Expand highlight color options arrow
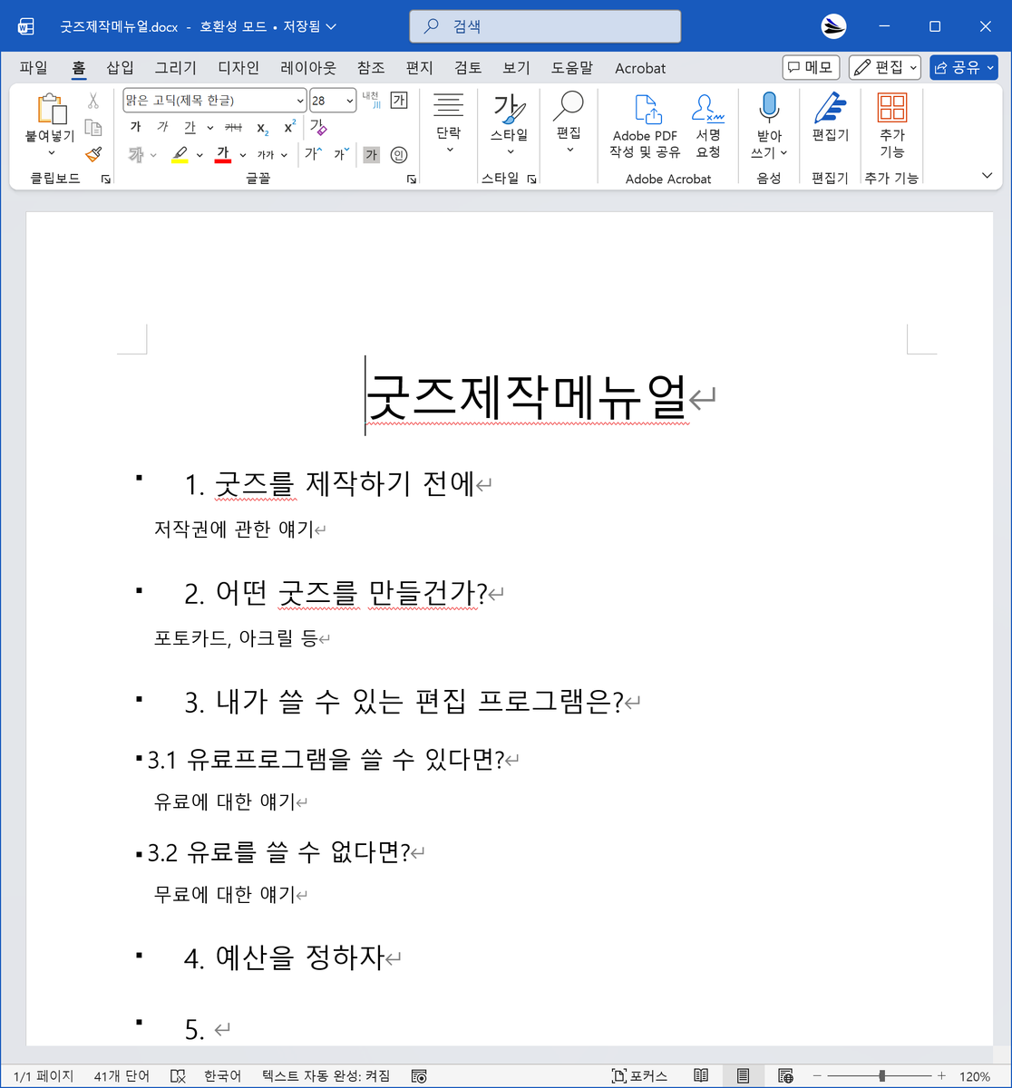 click(x=199, y=155)
